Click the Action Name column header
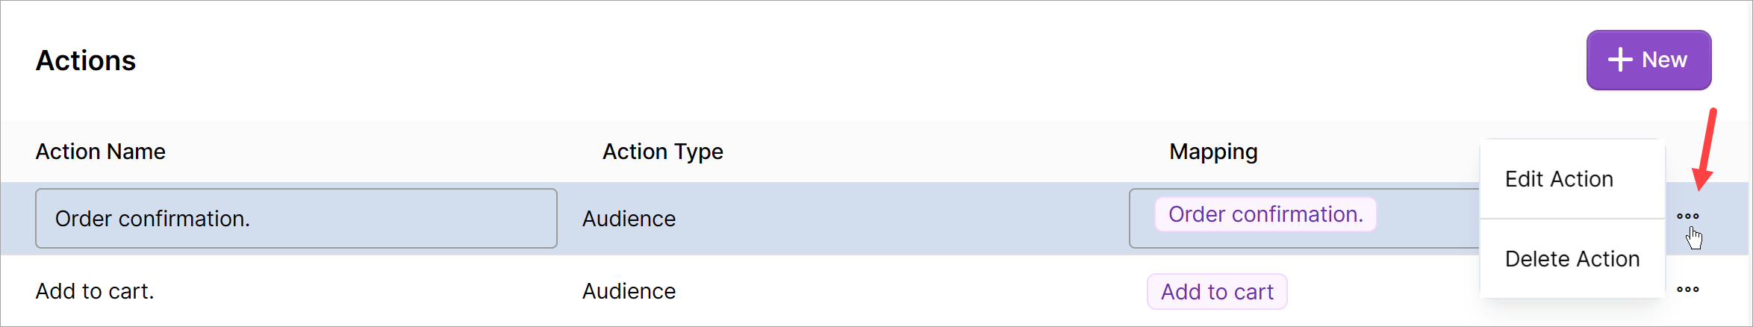This screenshot has width=1753, height=327. point(100,152)
